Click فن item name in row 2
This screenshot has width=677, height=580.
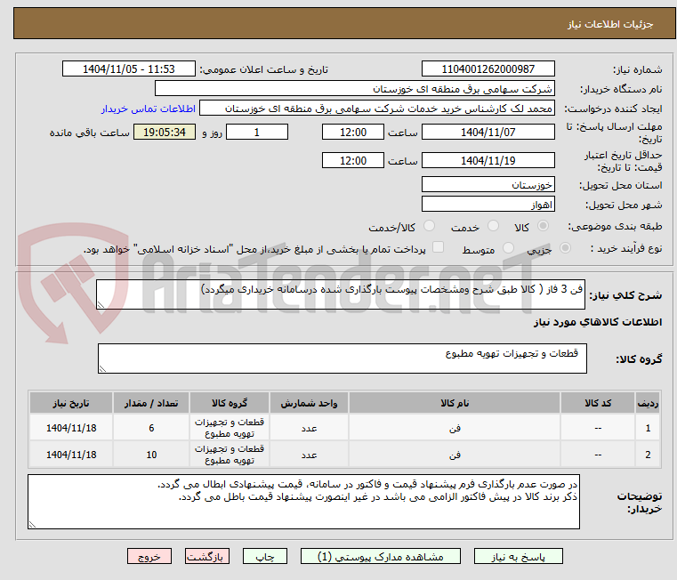click(x=455, y=455)
